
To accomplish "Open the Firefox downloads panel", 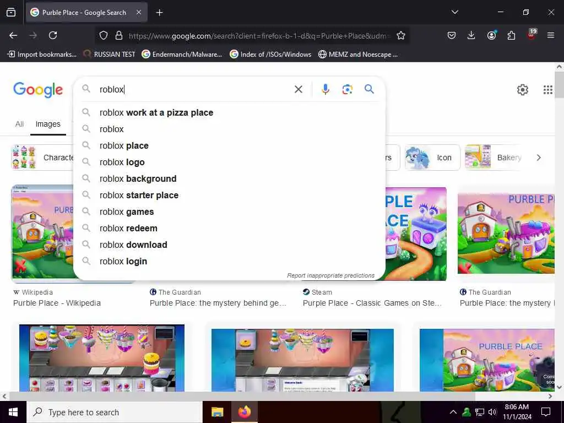I will click(x=471, y=35).
